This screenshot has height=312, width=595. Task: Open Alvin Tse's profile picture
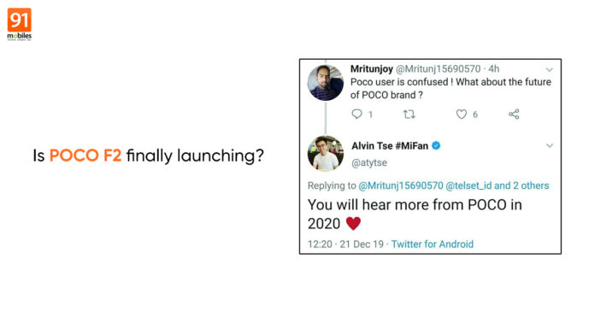click(x=325, y=153)
